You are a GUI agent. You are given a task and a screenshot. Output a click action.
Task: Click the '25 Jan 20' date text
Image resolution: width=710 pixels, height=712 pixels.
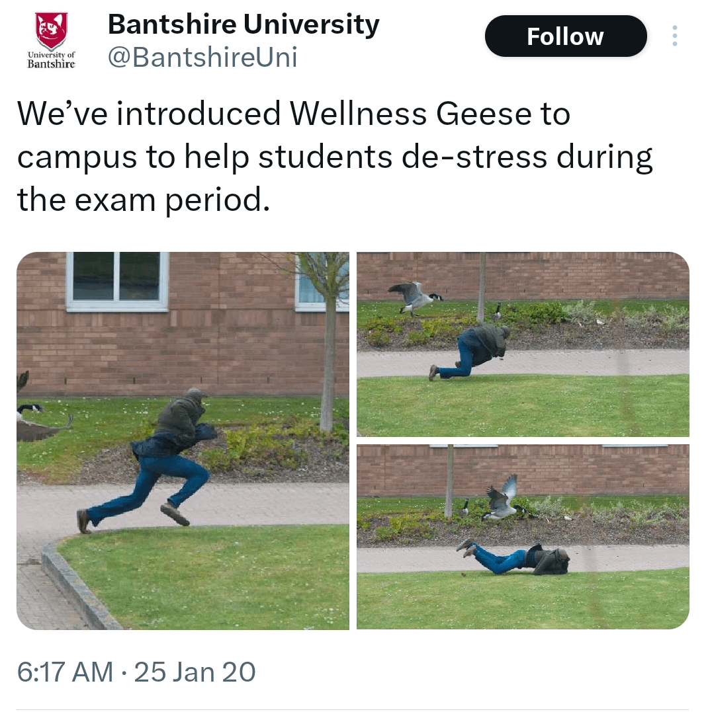coord(195,672)
